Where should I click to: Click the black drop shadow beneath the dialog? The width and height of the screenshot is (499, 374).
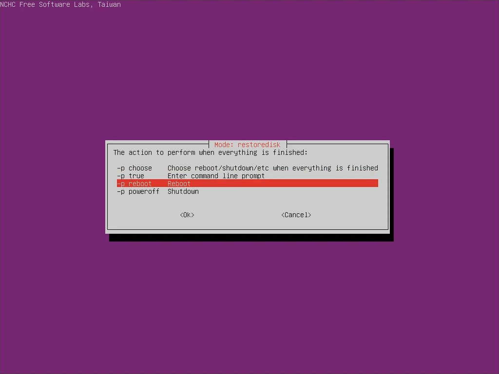[251, 238]
